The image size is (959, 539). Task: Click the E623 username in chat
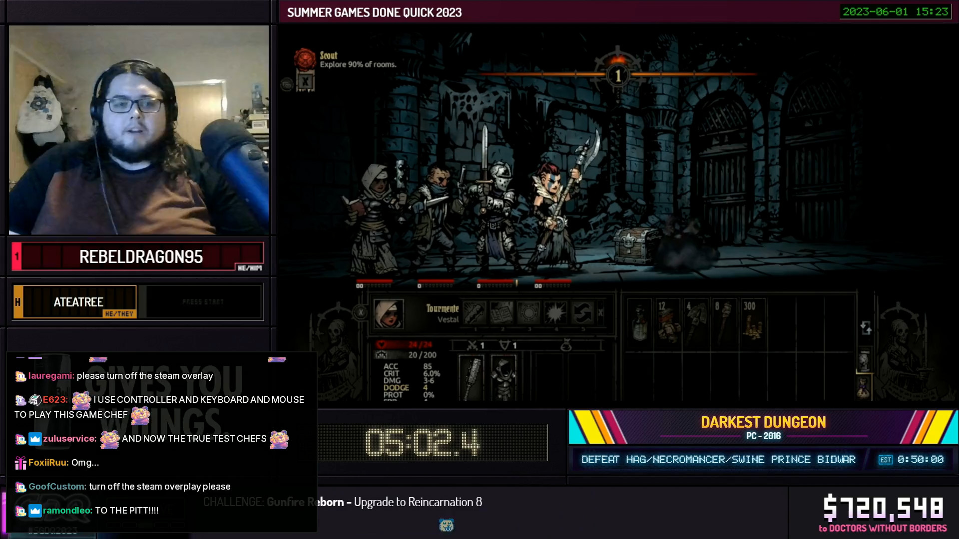(x=55, y=400)
